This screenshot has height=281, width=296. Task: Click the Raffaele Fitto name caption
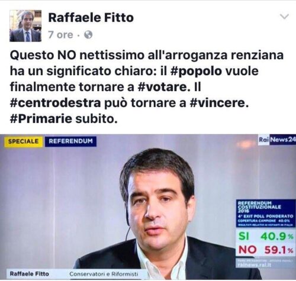click(29, 274)
